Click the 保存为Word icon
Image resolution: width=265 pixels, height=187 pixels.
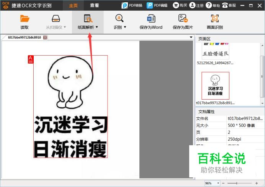(151, 18)
